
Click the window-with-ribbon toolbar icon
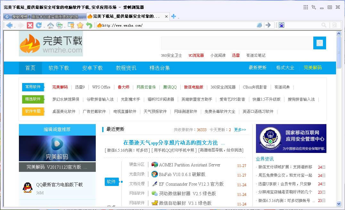point(71,25)
